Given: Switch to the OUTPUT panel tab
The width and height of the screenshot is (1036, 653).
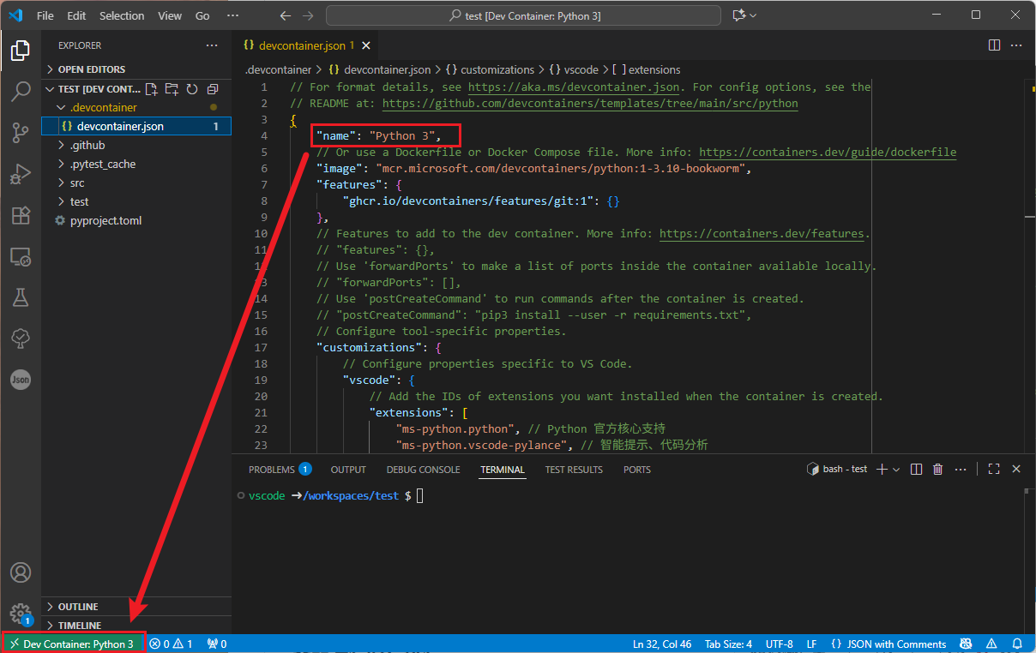Looking at the screenshot, I should click(348, 470).
